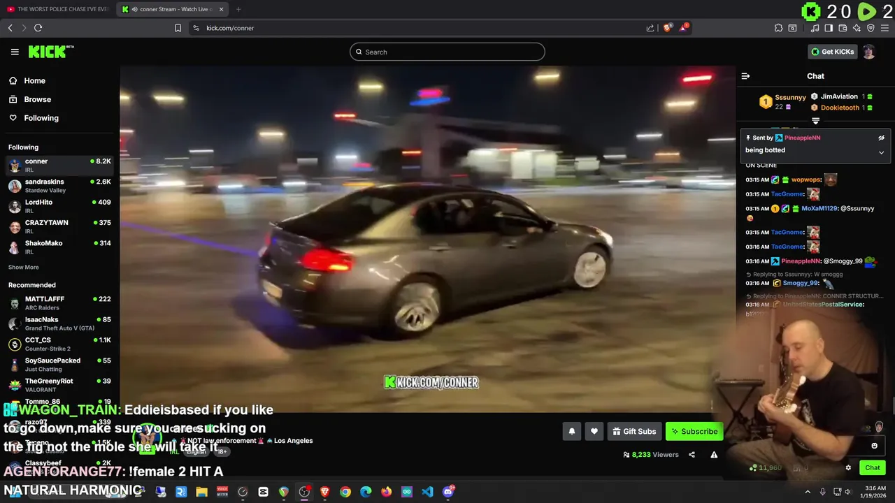This screenshot has width=895, height=503.
Task: Click the notification bell icon under the stream
Action: [571, 432]
